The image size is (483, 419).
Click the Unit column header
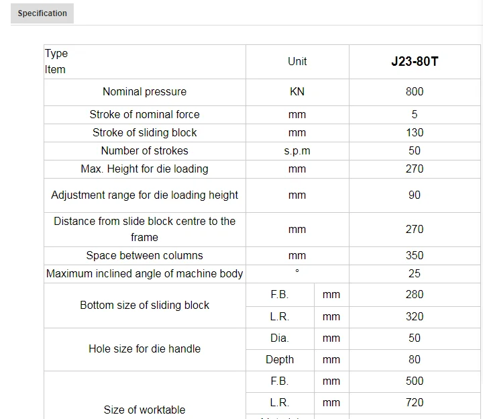click(297, 62)
